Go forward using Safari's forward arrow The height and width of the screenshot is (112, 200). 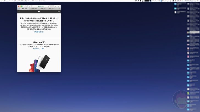(x=26, y=6)
